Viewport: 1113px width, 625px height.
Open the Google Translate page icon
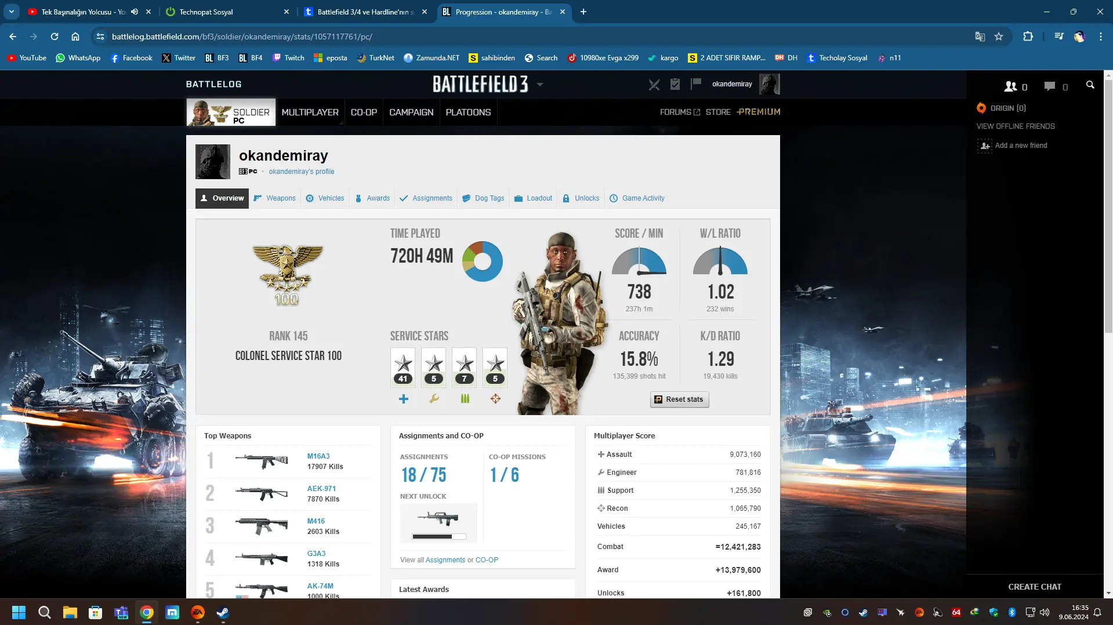(980, 37)
